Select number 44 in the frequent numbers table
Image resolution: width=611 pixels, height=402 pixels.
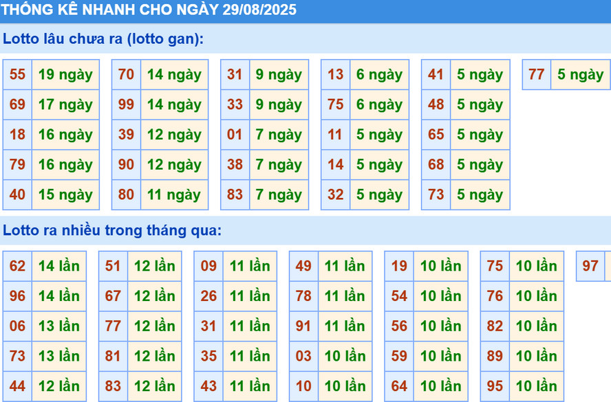click(x=18, y=386)
